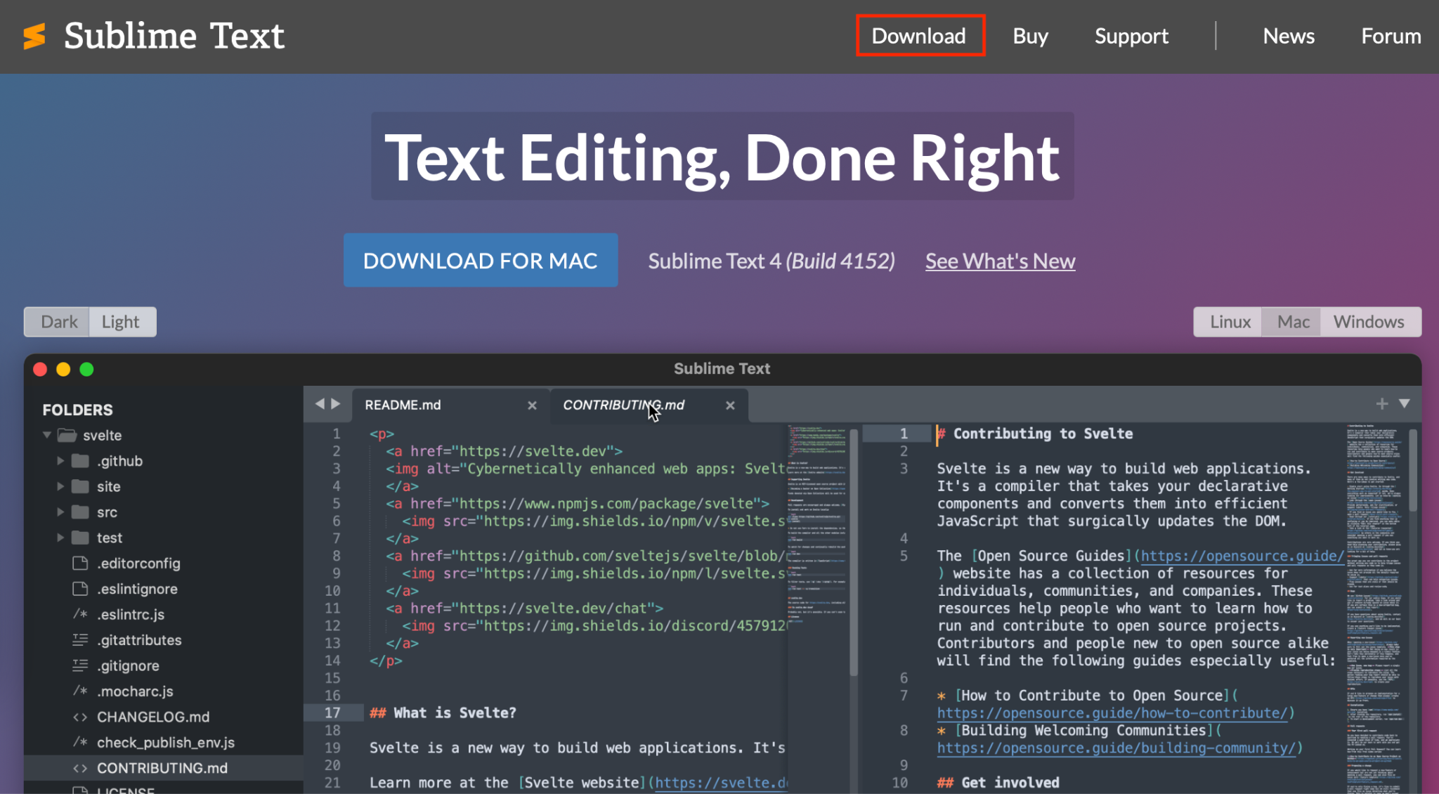Click the svelte folder icon
The width and height of the screenshot is (1439, 794).
(67, 435)
